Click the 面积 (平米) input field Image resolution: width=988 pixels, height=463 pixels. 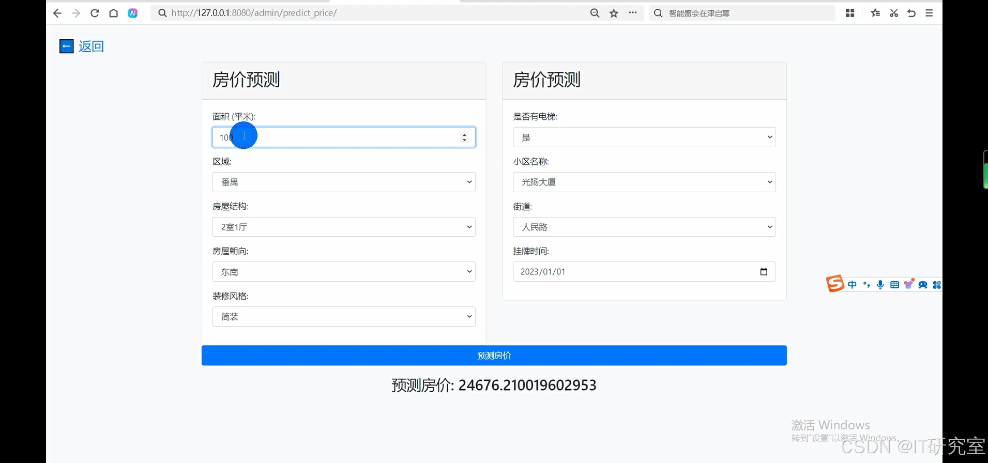344,137
